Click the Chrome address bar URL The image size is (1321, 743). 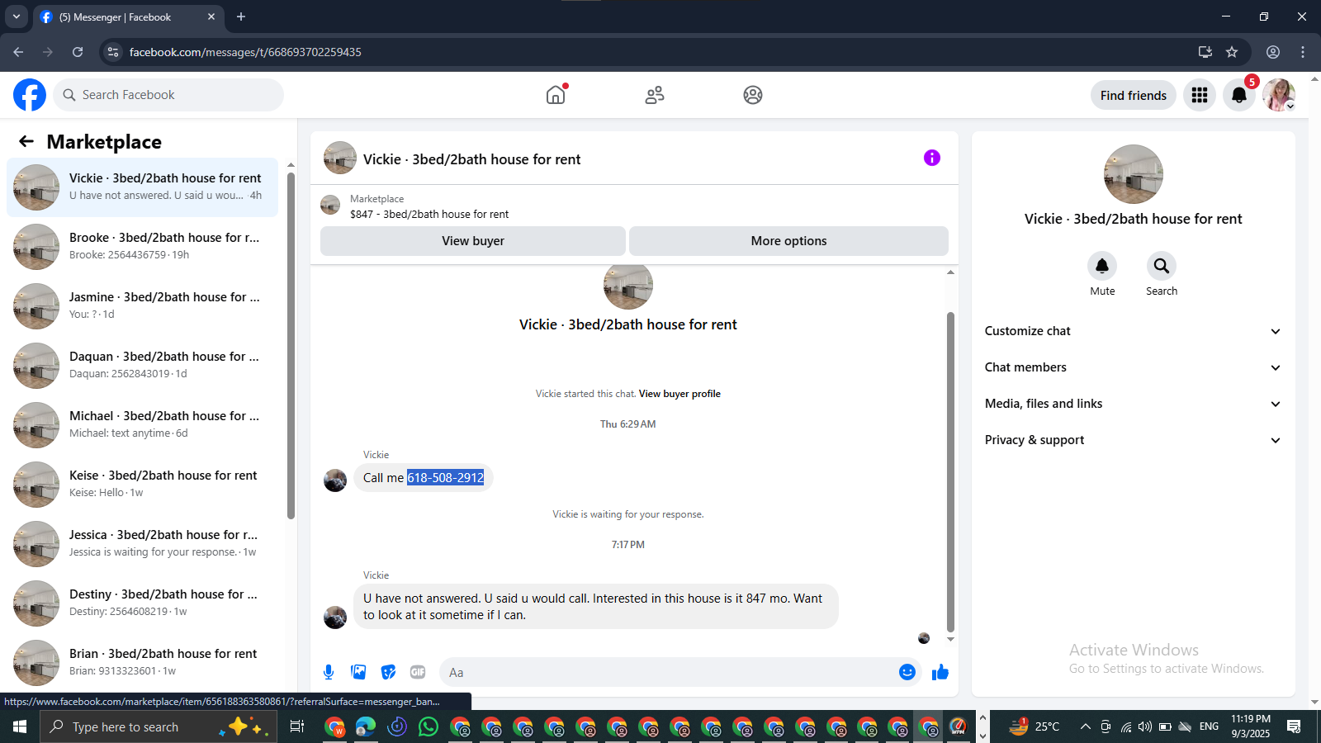[245, 52]
